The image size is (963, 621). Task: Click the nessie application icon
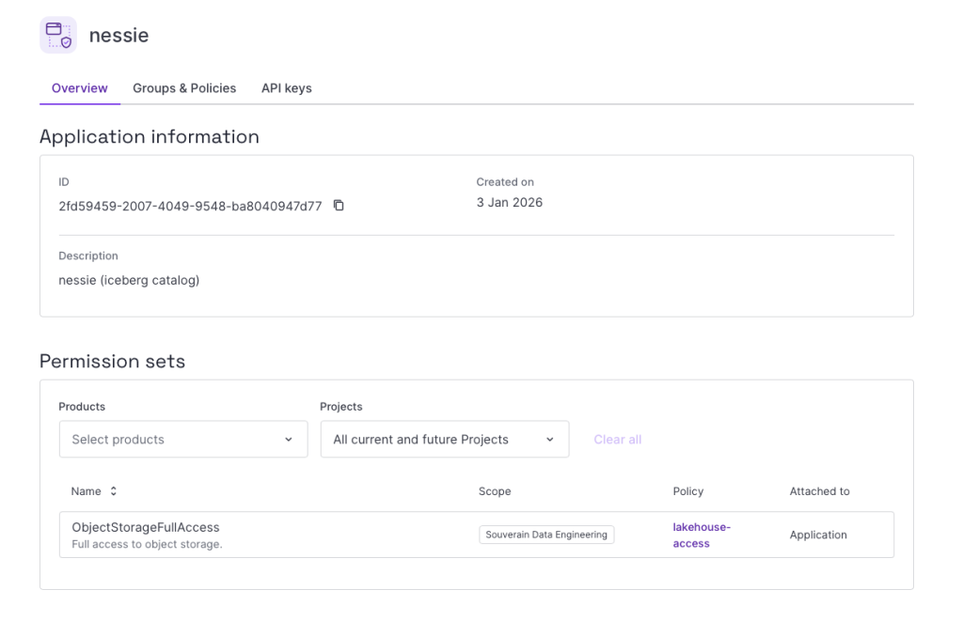point(58,36)
